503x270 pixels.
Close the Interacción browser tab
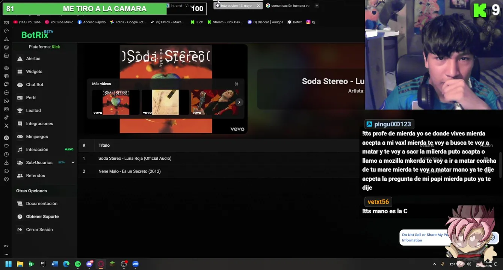pos(258,6)
